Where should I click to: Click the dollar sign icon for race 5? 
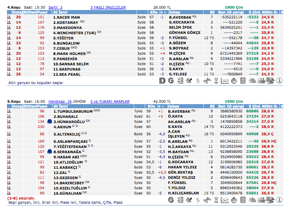tap(198, 200)
